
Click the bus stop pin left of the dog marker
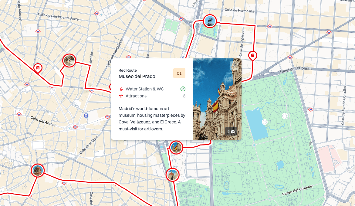tap(38, 68)
